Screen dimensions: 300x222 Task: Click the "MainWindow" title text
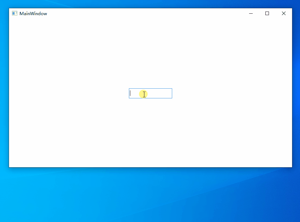[x=33, y=14]
